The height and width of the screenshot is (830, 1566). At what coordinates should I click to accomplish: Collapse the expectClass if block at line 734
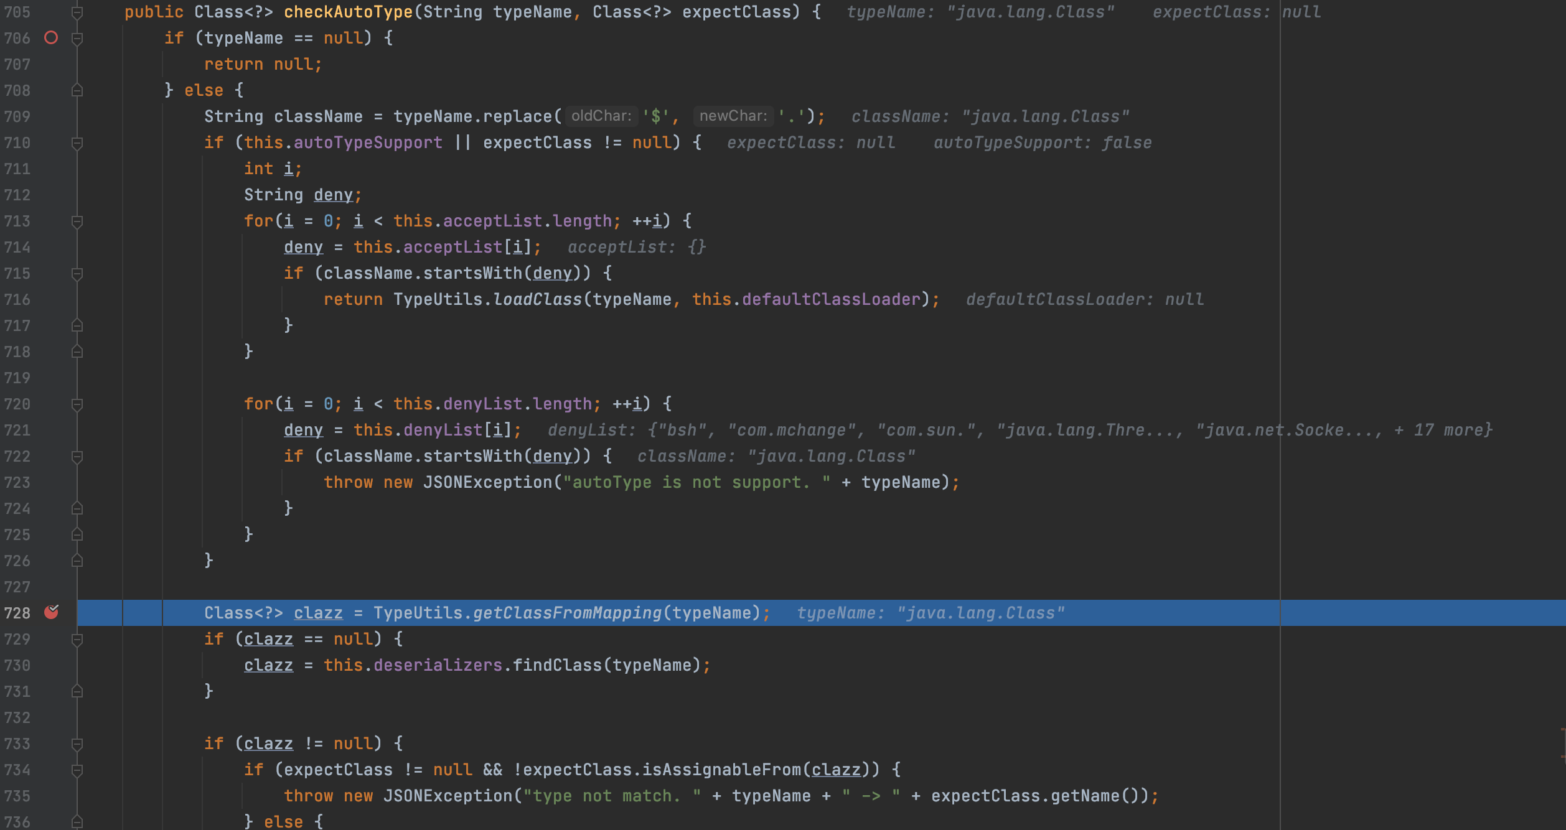pos(77,770)
